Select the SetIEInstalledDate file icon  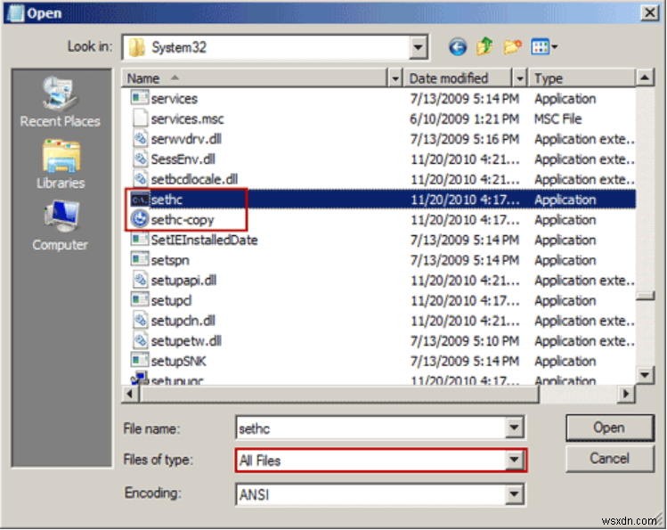click(140, 240)
